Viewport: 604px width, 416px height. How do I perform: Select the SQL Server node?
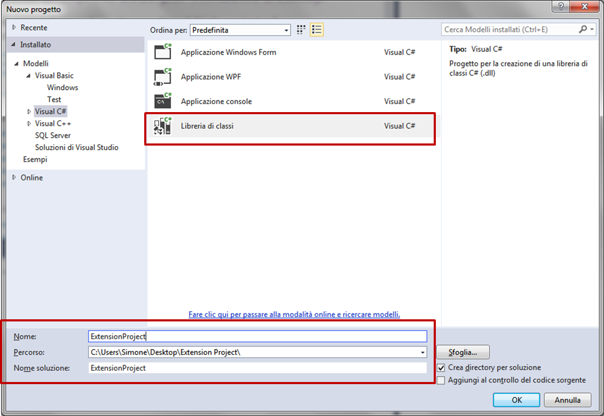[53, 135]
